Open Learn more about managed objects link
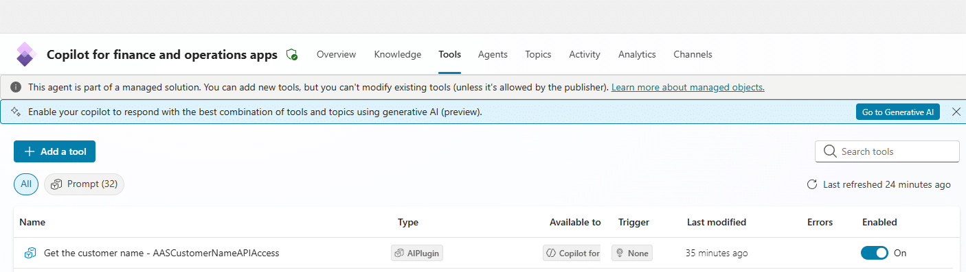Screen dimensions: 966x272 coord(688,87)
